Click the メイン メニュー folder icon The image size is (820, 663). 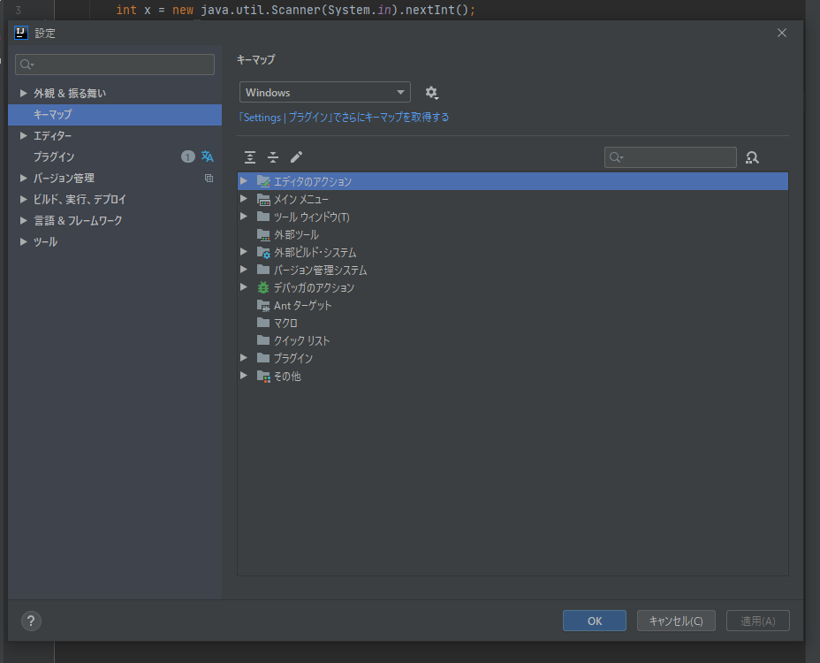click(x=263, y=199)
